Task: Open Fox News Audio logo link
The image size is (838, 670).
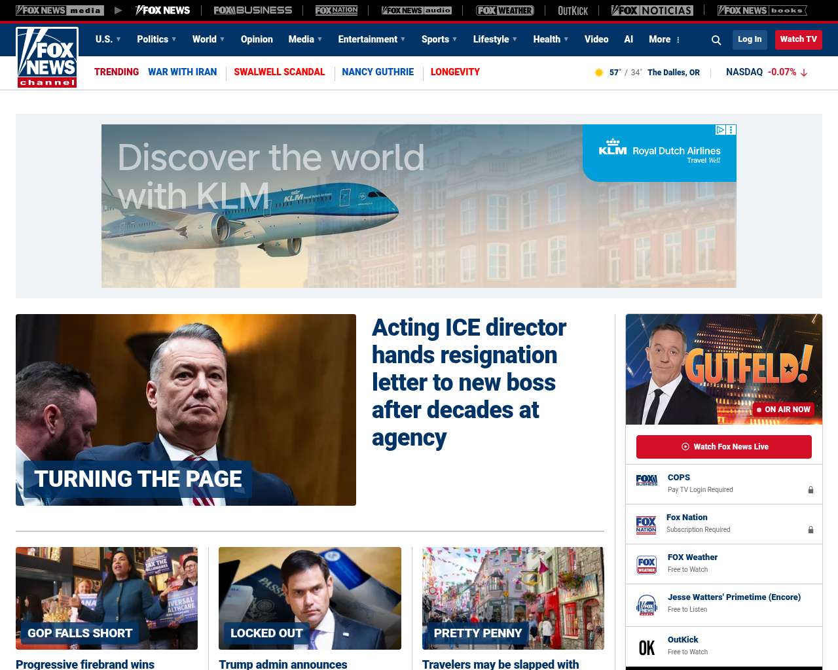Action: 416,10
